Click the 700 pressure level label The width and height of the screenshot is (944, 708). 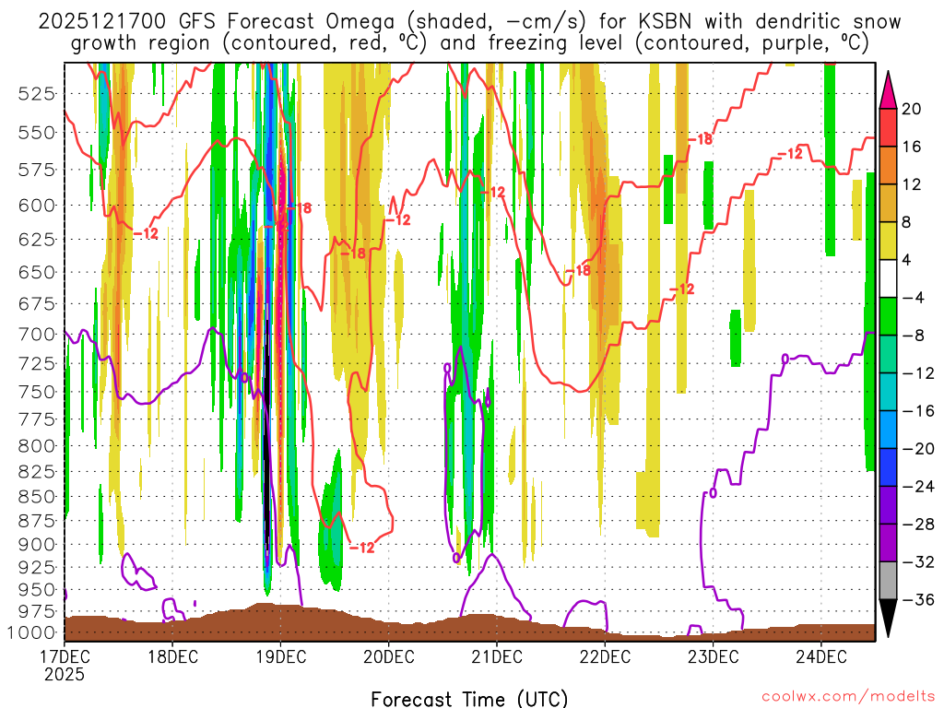click(36, 334)
